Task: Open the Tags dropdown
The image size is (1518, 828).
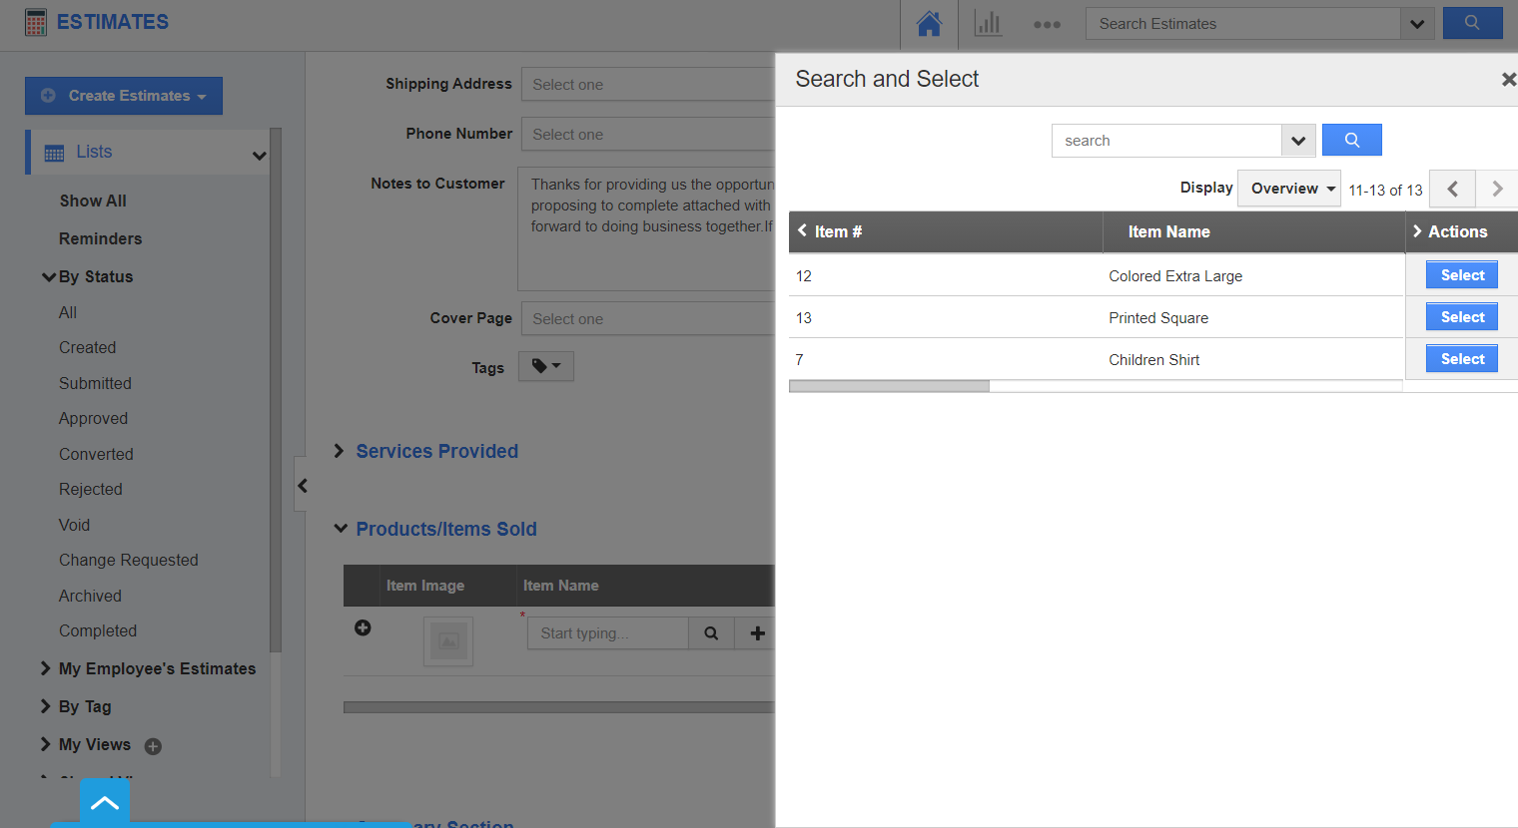Action: (x=545, y=366)
